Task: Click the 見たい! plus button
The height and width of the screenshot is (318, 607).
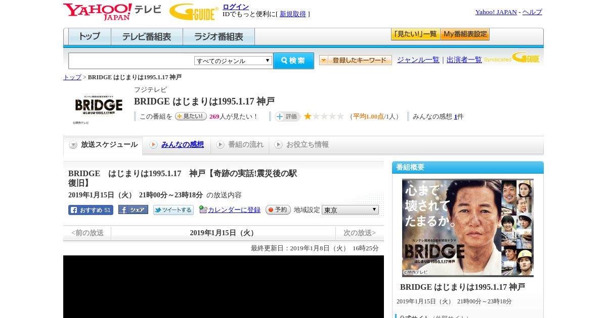Action: pyautogui.click(x=191, y=116)
